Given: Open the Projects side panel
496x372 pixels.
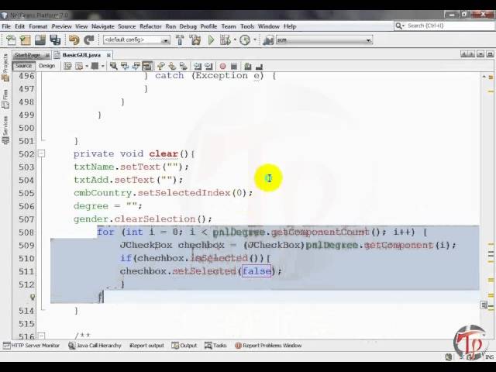Looking at the screenshot, I should point(5,67).
